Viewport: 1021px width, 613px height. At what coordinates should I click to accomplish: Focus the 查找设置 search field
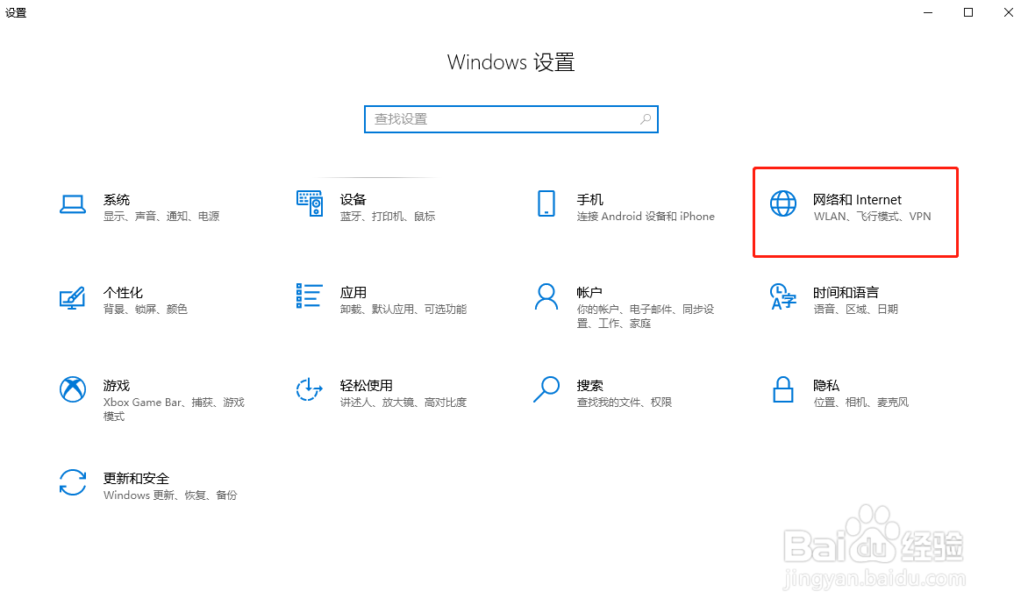[x=511, y=119]
